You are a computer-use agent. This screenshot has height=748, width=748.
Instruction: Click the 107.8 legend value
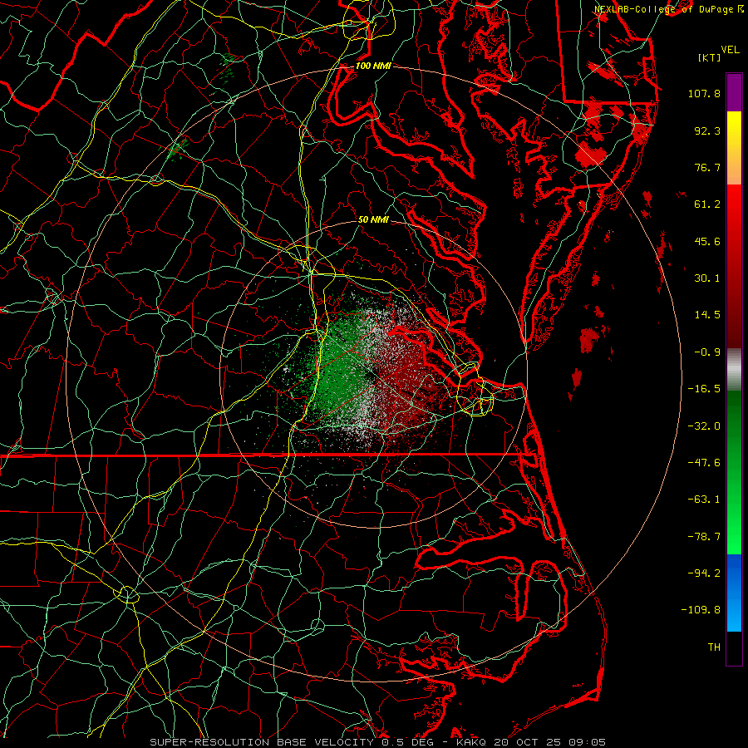coord(704,93)
